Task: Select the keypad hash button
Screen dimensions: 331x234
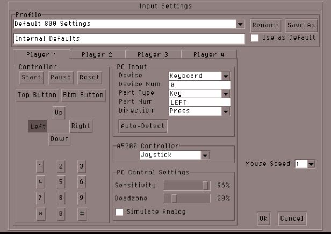Action: click(x=82, y=214)
